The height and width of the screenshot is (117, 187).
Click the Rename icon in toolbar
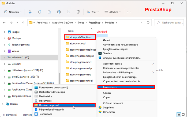pos(59,12)
